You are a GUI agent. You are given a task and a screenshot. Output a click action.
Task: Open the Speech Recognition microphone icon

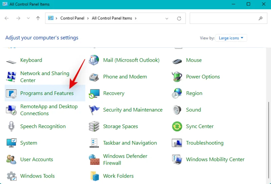tap(11, 127)
